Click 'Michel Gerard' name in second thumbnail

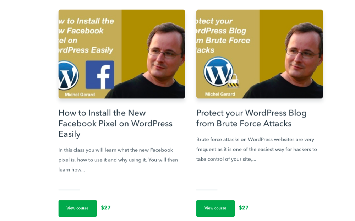point(220,94)
